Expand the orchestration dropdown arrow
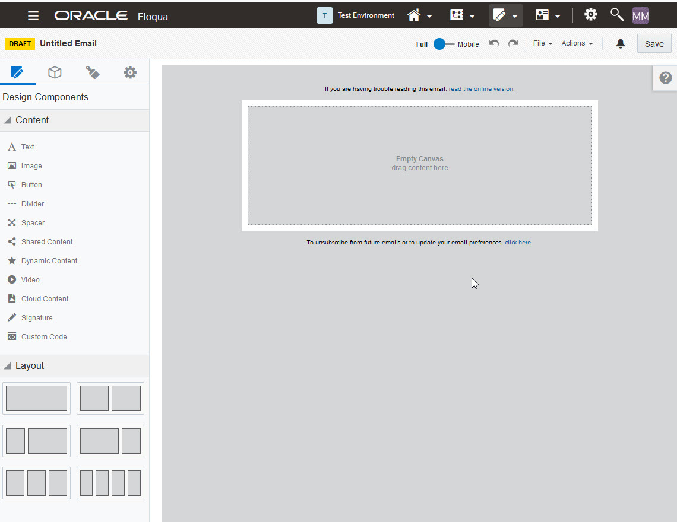 pyautogui.click(x=472, y=17)
